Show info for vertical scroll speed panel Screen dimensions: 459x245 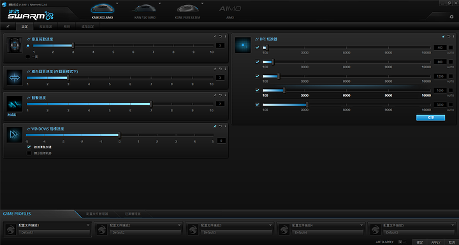225,36
